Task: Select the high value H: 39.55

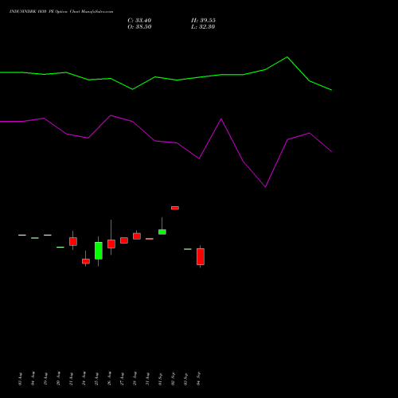Action: coord(203,21)
